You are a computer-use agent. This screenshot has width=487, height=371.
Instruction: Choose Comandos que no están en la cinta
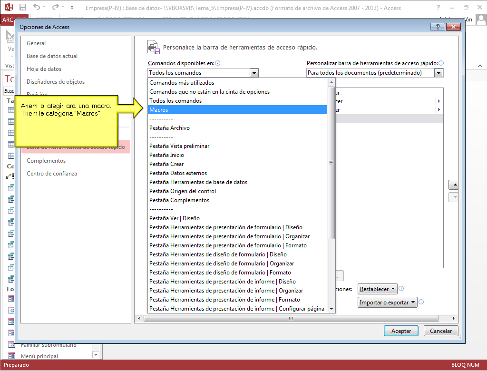click(238, 92)
